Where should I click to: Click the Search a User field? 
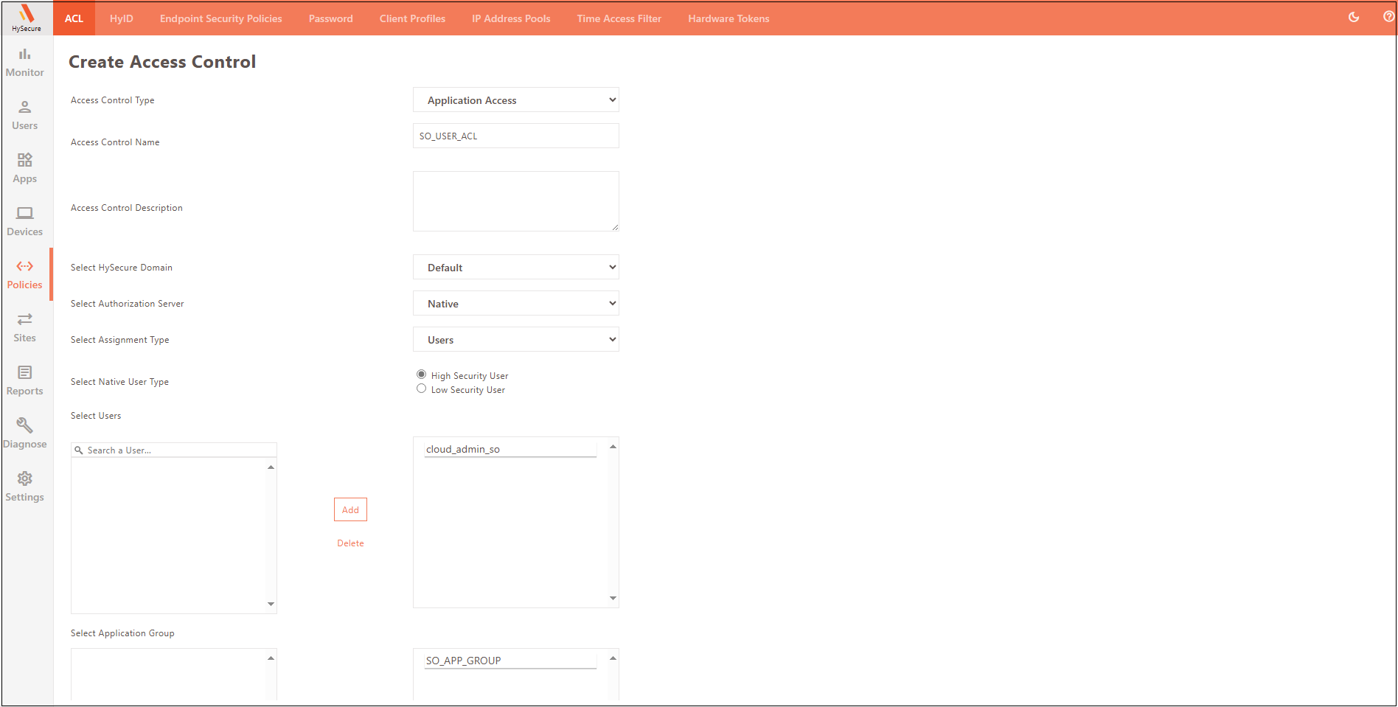pos(177,450)
